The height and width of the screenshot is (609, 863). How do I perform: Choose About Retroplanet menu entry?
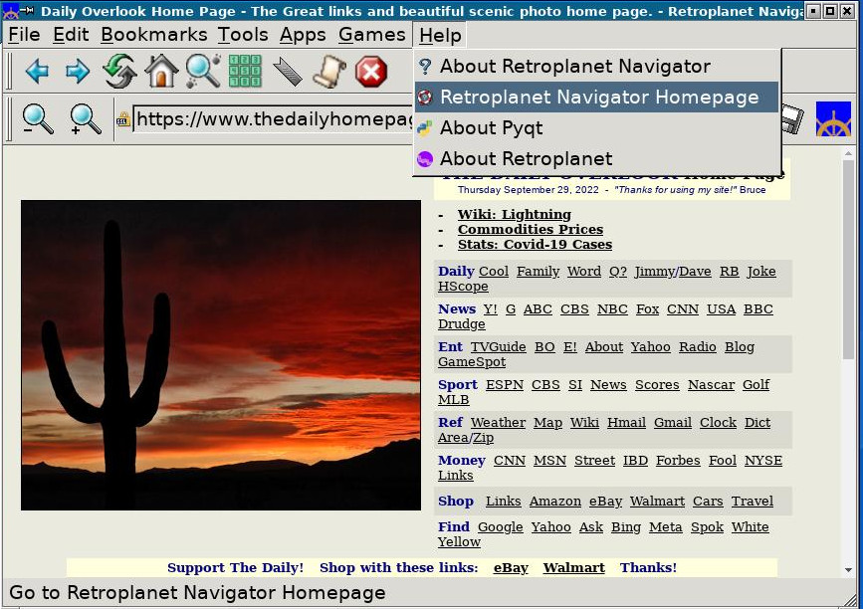click(x=596, y=159)
